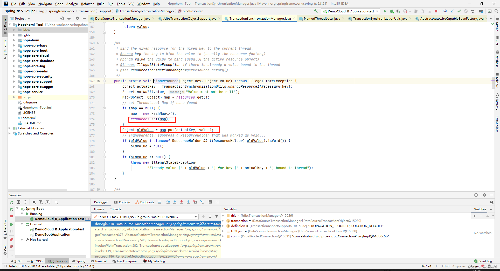The height and width of the screenshot is (271, 500).
Task: Click UTF-8 encoding in status bar
Action: [445, 266]
